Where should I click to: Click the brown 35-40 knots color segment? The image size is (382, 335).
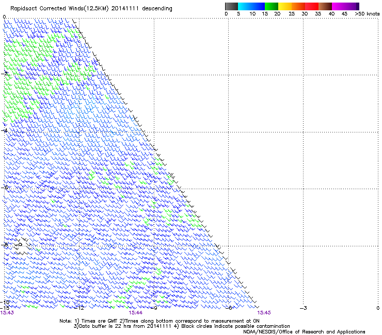(x=325, y=6)
